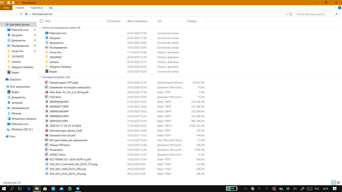Switch to large thumbnails view icon
This screenshot has width=342, height=192.
(339, 183)
